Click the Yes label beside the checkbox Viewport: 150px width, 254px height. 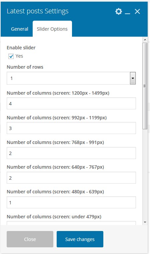coord(19,56)
